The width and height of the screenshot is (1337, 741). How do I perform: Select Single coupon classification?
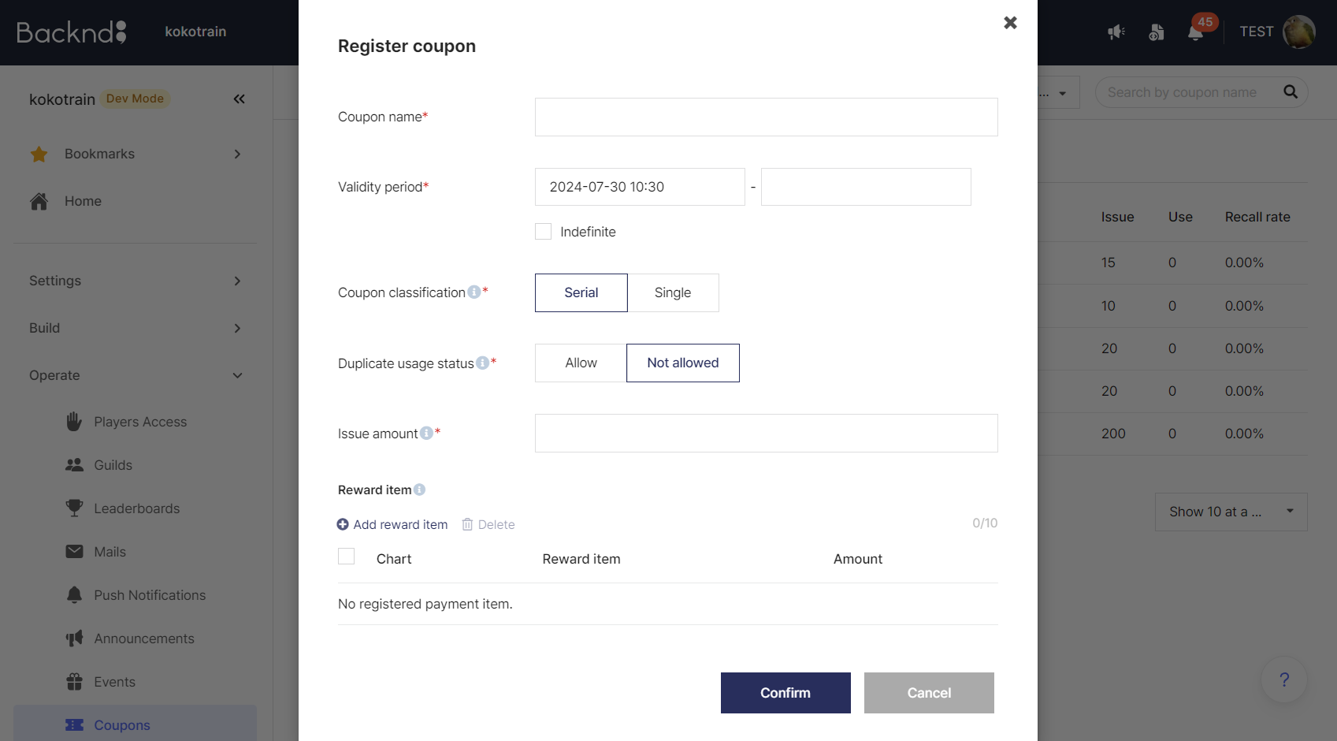[673, 293]
